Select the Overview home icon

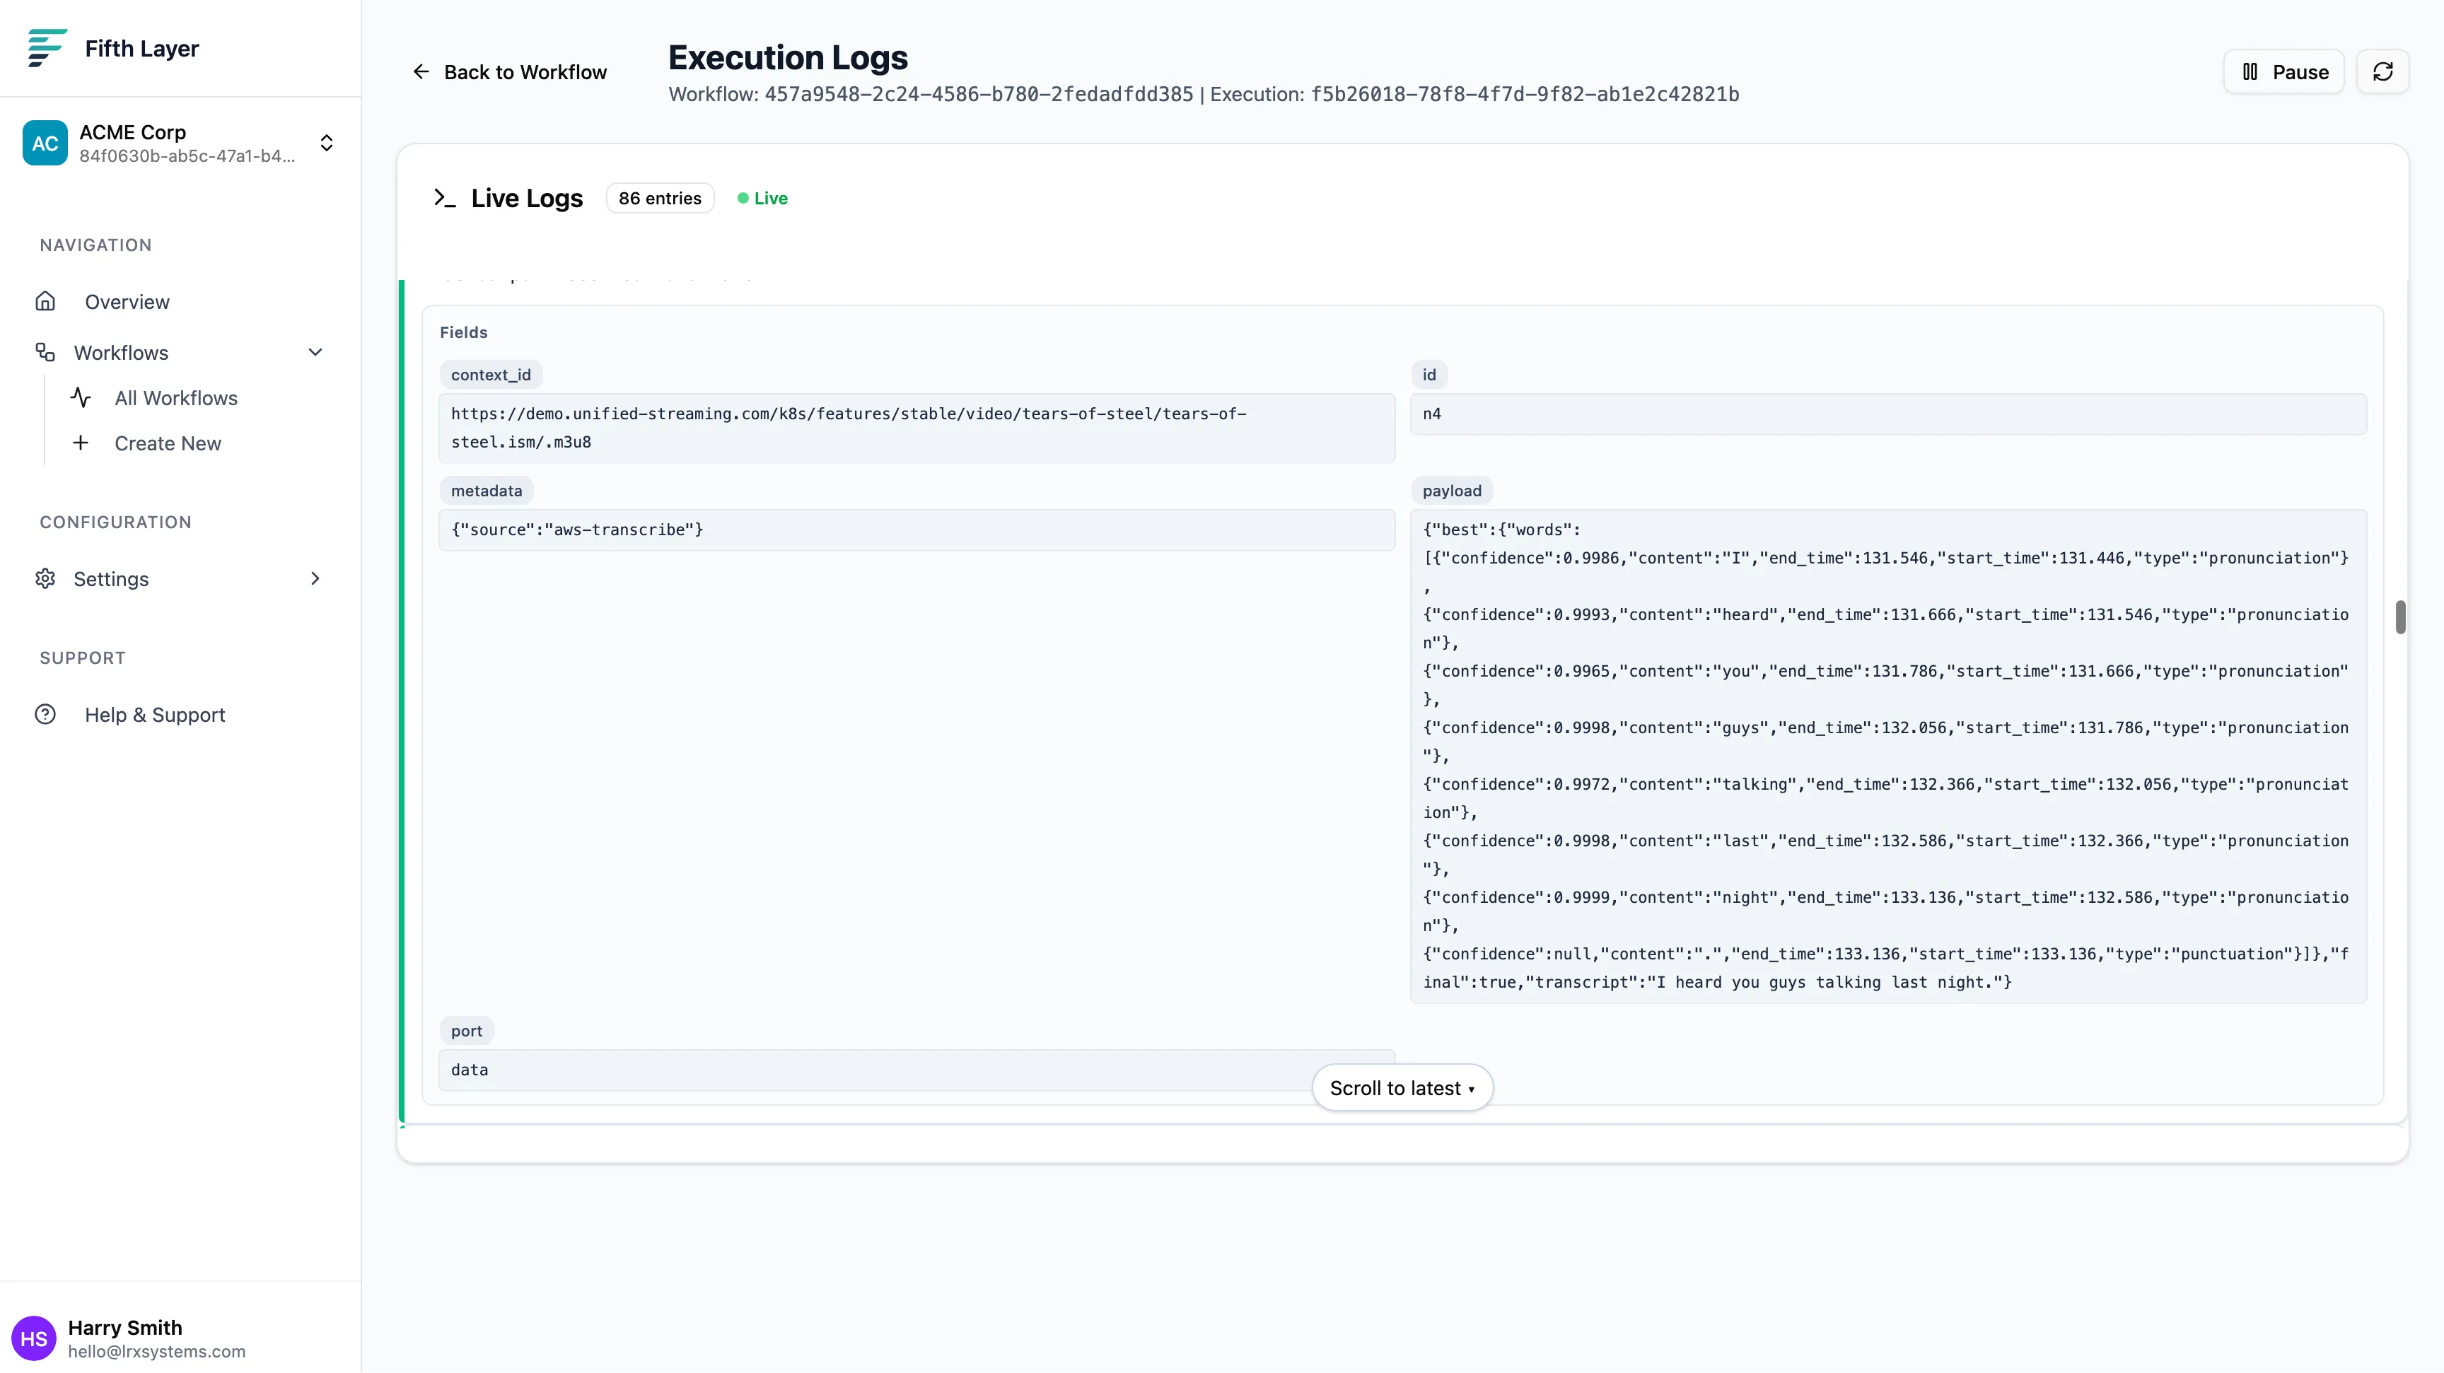pos(45,300)
